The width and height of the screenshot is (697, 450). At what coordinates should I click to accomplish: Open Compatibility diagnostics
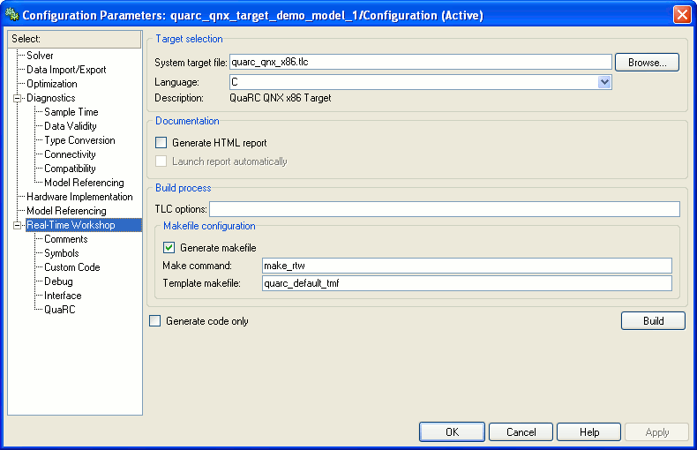(70, 169)
